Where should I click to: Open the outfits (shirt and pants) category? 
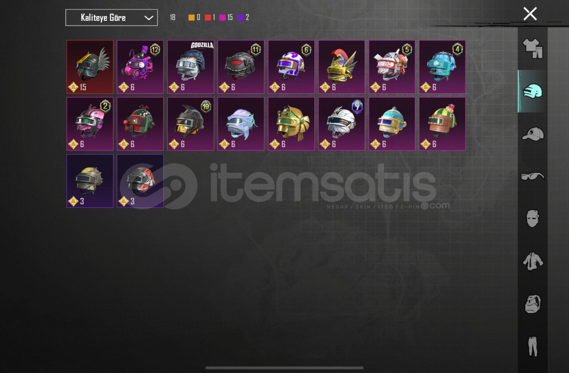point(533,49)
